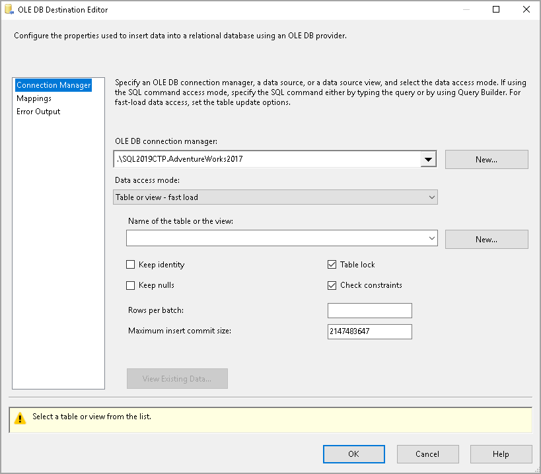Uncheck the Check constraints option
The width and height of the screenshot is (541, 474).
click(x=332, y=285)
